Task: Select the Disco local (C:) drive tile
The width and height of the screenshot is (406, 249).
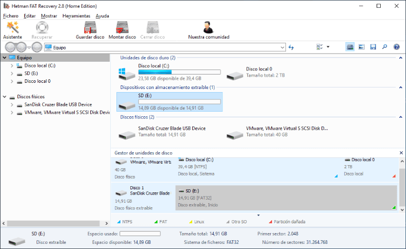Action: tap(170, 72)
